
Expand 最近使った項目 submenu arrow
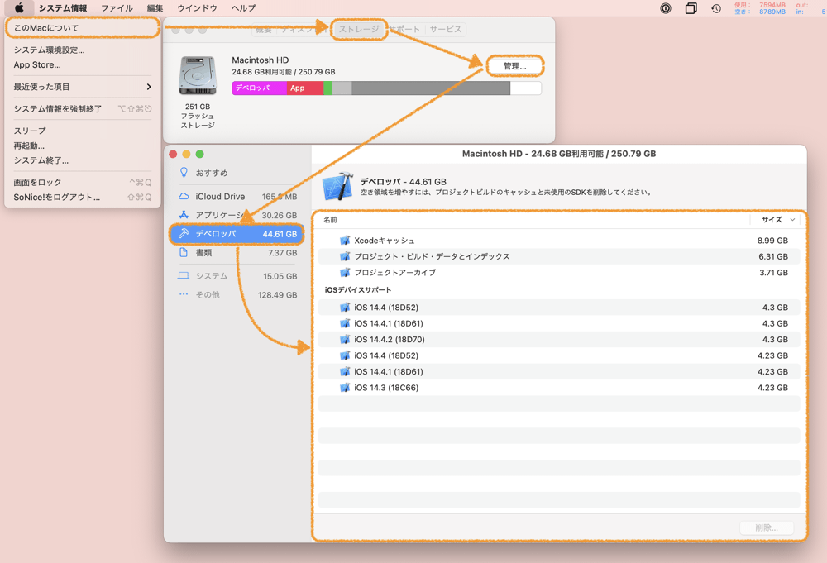[x=149, y=87]
